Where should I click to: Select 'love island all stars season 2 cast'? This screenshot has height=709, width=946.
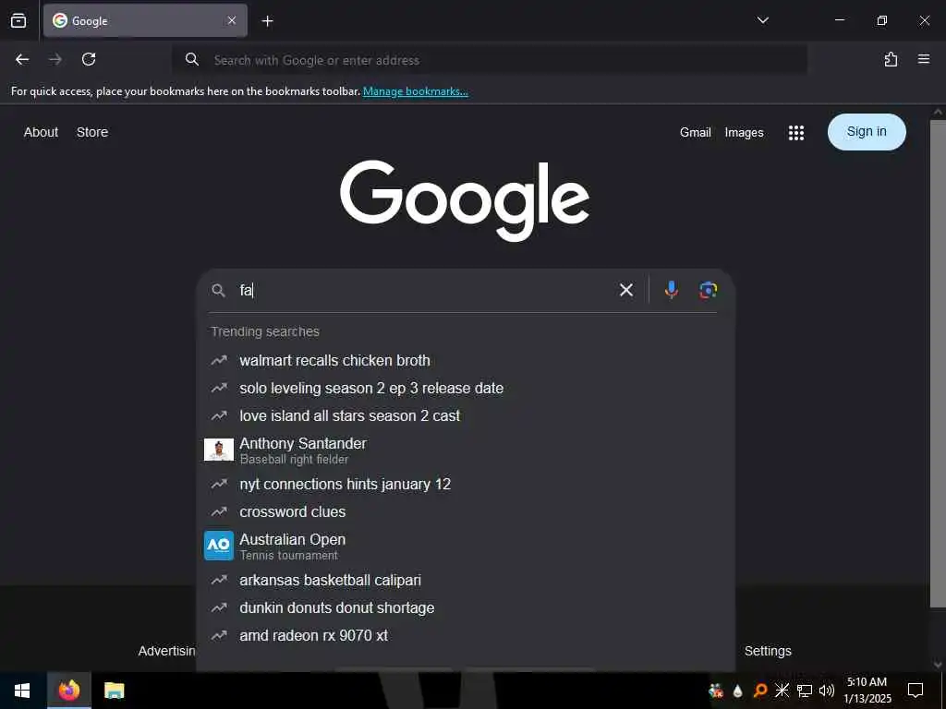point(466,416)
